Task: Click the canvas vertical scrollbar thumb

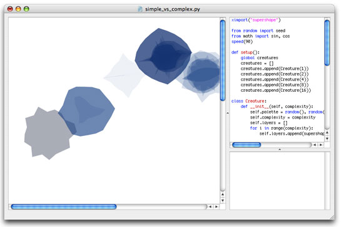Action: pos(223,60)
